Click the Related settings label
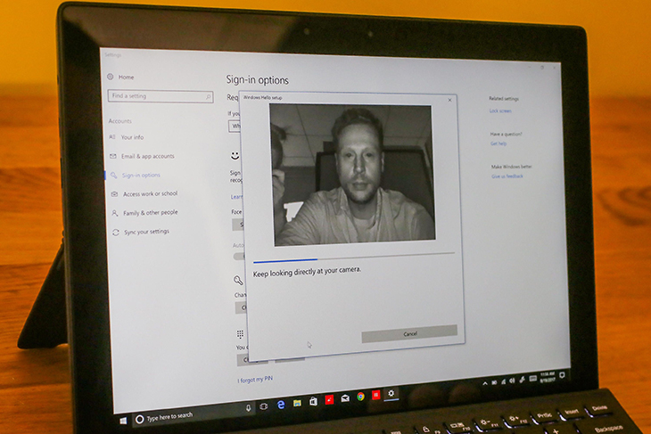Image resolution: width=651 pixels, height=434 pixels. click(x=504, y=98)
